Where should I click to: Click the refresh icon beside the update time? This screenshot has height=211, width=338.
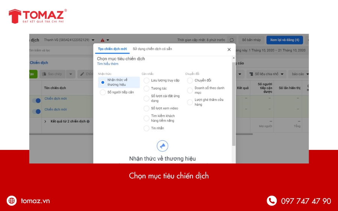(x=232, y=40)
